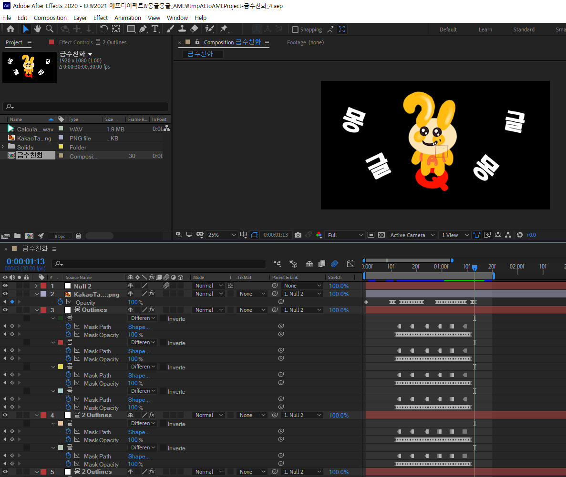Create new composition icon in Project panel
Screen dimensions: 566x477
[29, 236]
